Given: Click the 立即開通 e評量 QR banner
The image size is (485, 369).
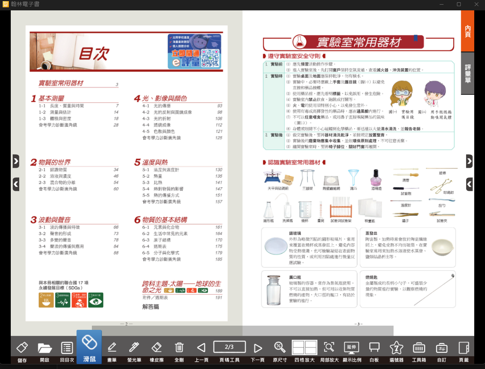Looking at the screenshot, I should (194, 51).
